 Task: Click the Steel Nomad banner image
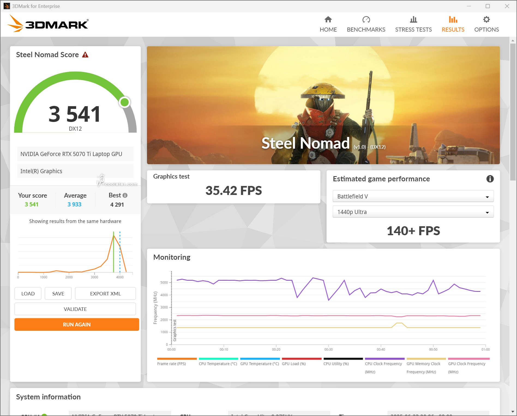click(x=323, y=105)
